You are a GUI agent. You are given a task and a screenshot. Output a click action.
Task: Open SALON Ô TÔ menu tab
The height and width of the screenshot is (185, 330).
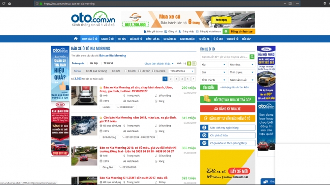point(107,39)
